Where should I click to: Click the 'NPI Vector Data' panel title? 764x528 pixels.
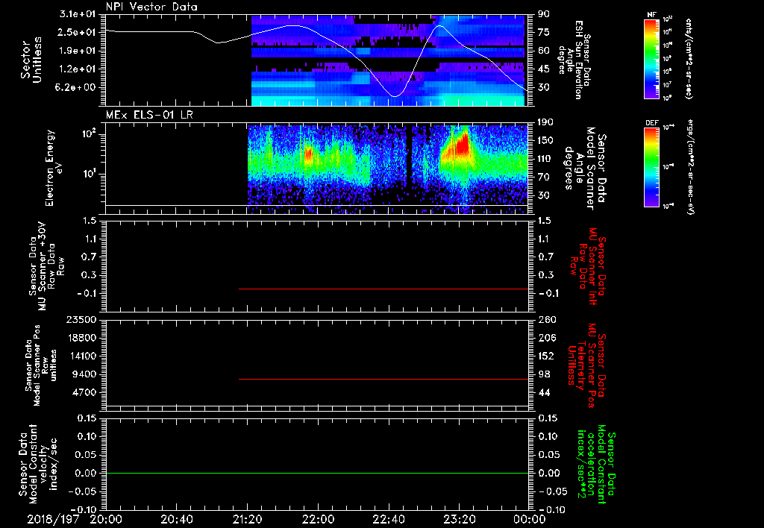click(151, 7)
